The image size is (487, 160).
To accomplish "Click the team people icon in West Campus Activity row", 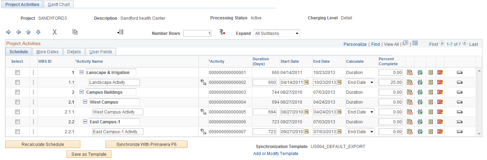I will (x=420, y=112).
